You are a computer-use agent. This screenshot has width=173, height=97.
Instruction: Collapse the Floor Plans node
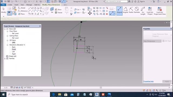tap(7, 31)
